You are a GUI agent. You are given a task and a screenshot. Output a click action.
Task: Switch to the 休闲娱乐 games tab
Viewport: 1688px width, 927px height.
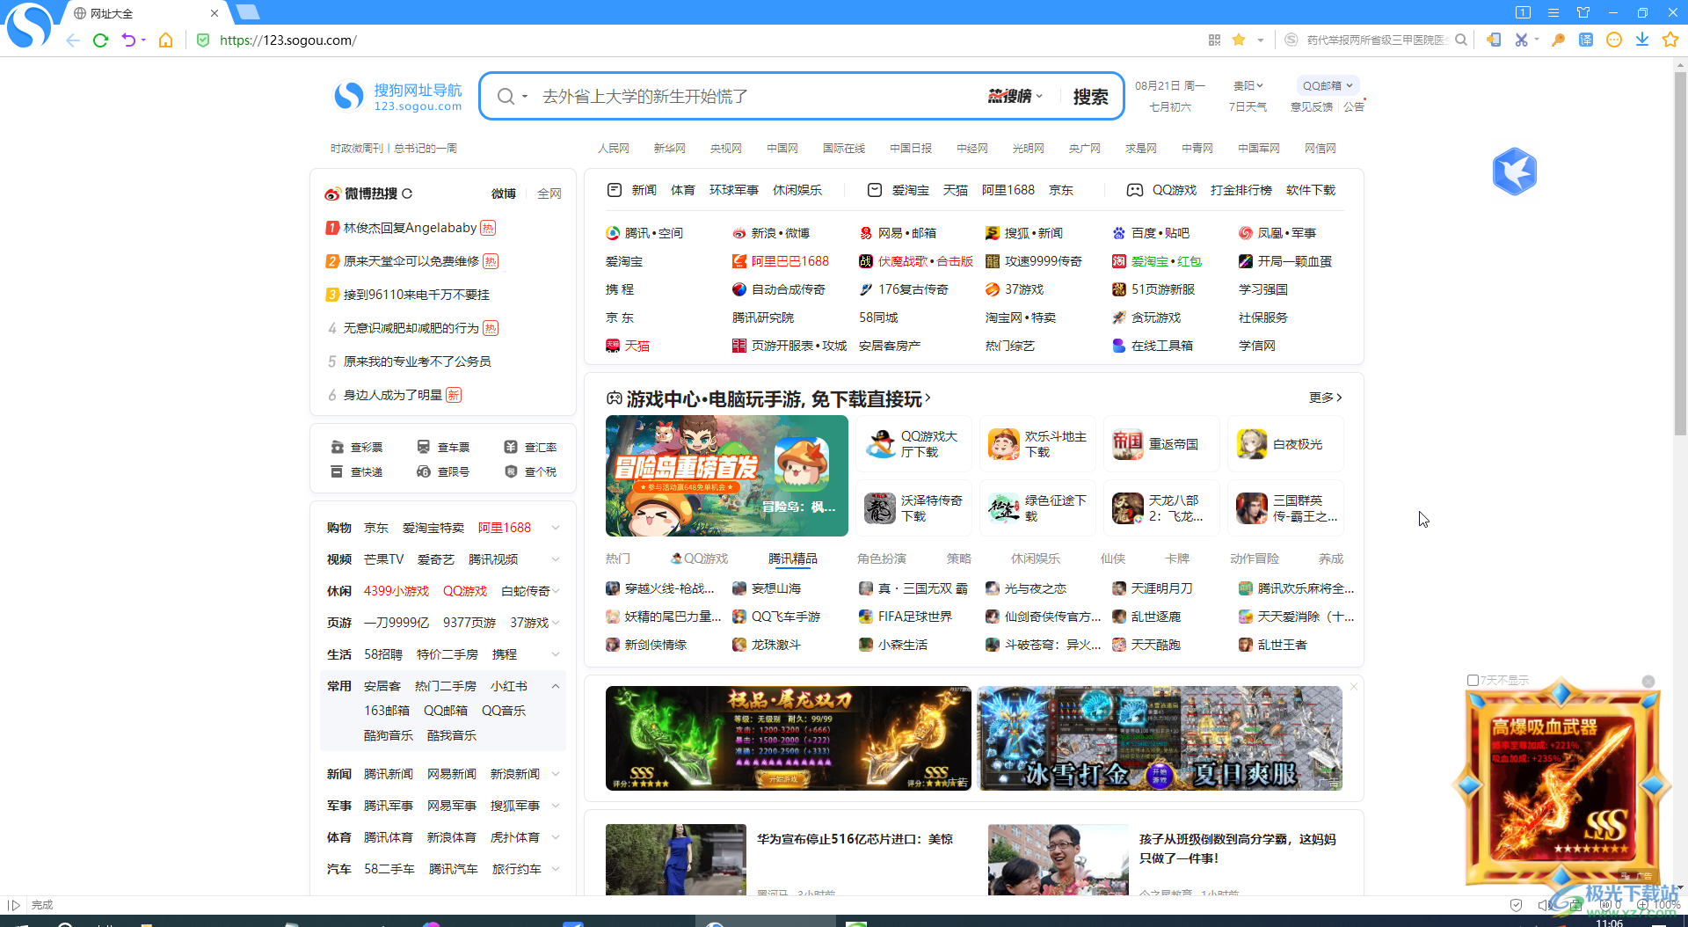click(1036, 558)
